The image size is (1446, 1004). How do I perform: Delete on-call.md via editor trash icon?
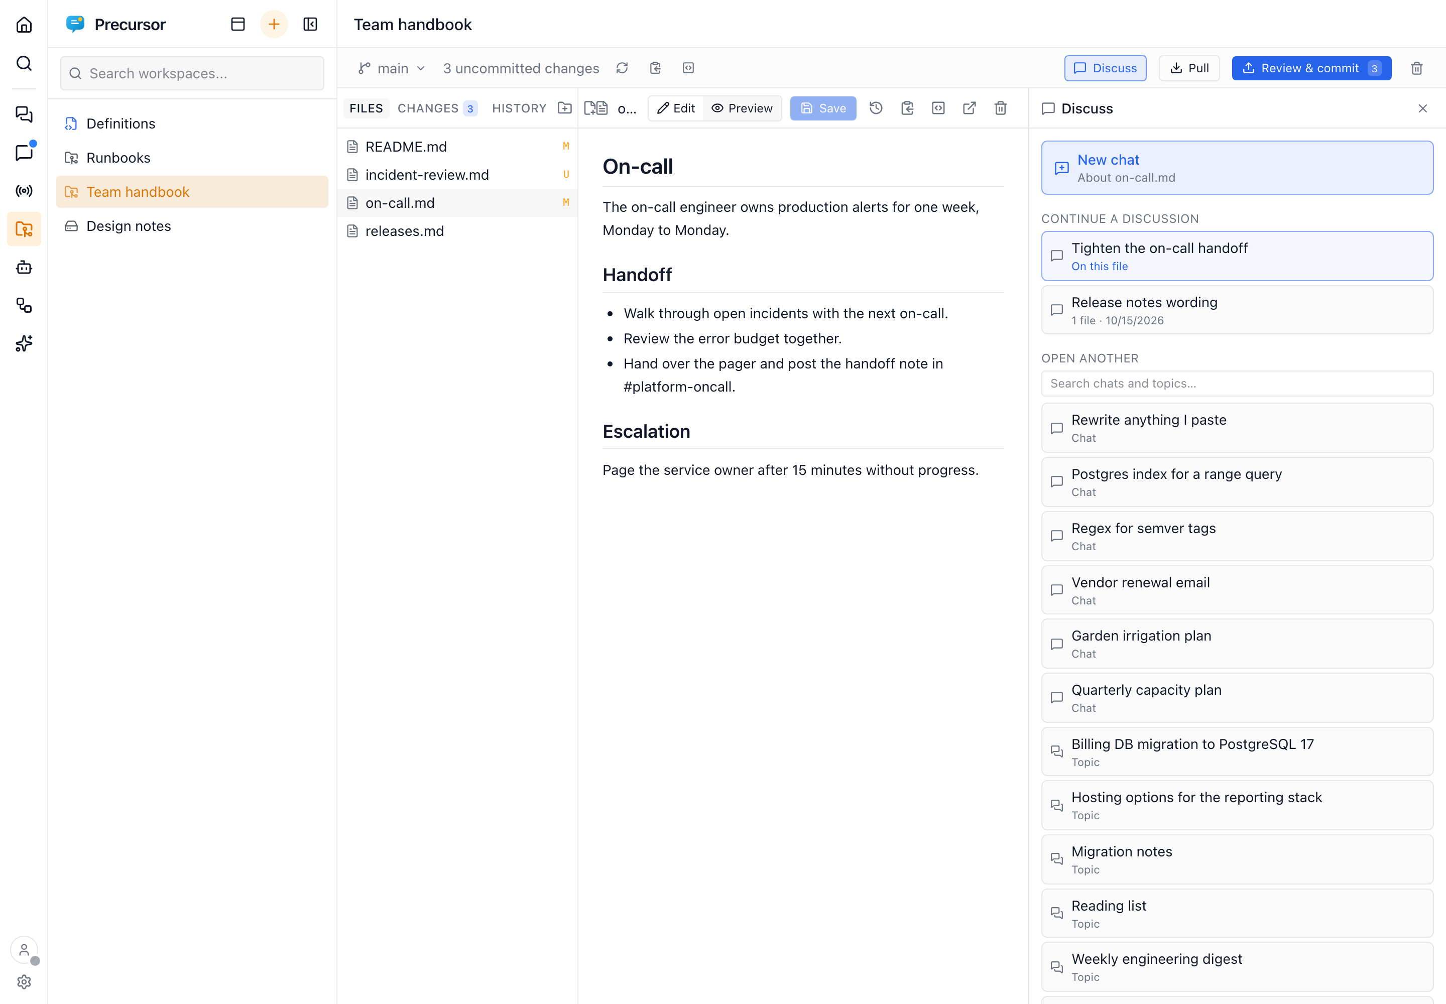click(1001, 108)
